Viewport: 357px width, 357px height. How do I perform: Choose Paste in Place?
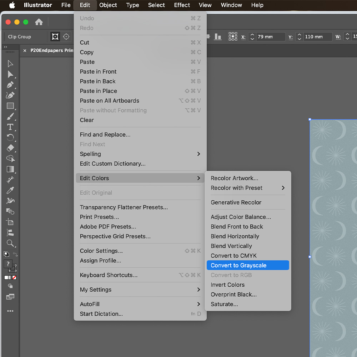tap(140, 91)
